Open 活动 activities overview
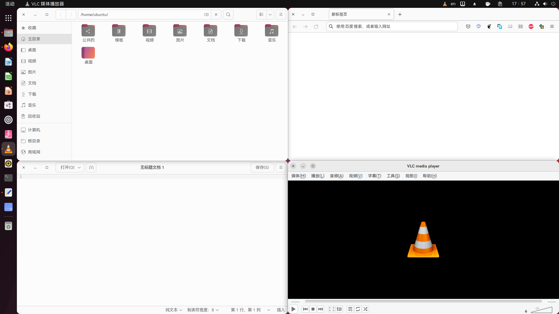The width and height of the screenshot is (559, 314). click(10, 4)
